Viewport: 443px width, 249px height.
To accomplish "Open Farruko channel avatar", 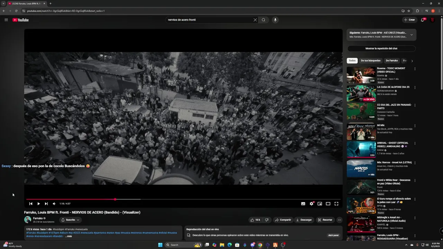I will click(27, 220).
